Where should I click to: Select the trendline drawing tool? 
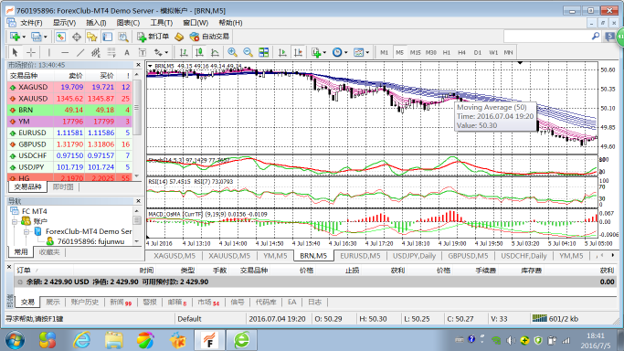click(x=80, y=52)
